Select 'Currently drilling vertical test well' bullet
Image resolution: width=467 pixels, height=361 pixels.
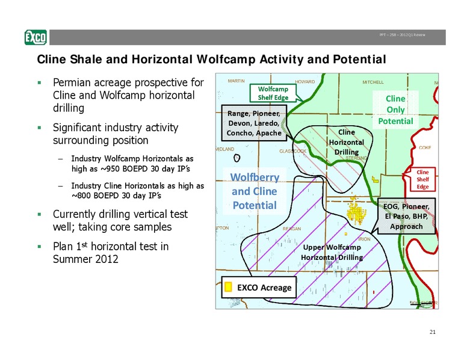[120, 220]
